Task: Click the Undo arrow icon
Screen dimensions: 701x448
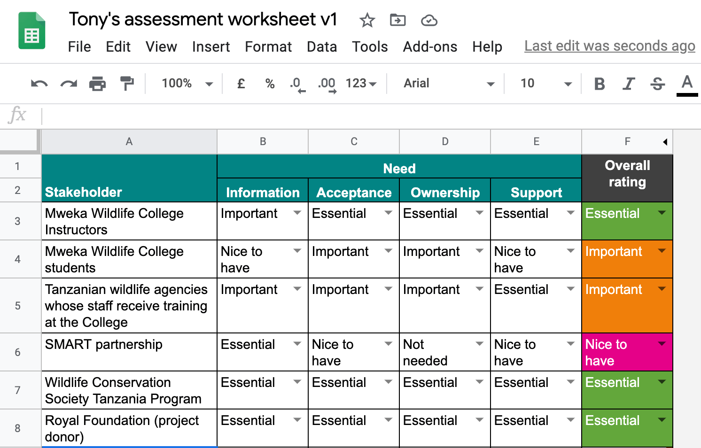Action: [39, 84]
